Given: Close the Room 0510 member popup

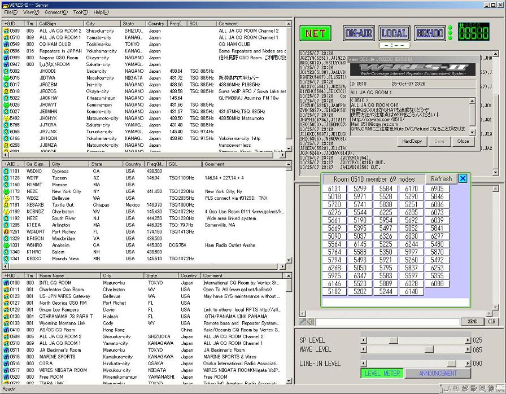Looking at the screenshot, I should coord(463,178).
